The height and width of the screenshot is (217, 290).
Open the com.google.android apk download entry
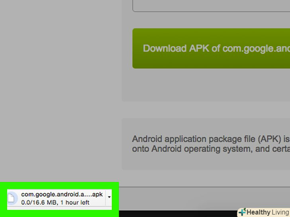62,194
